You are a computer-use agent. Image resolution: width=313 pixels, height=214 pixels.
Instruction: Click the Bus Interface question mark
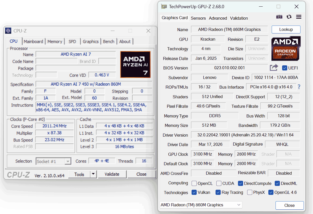(x=299, y=87)
